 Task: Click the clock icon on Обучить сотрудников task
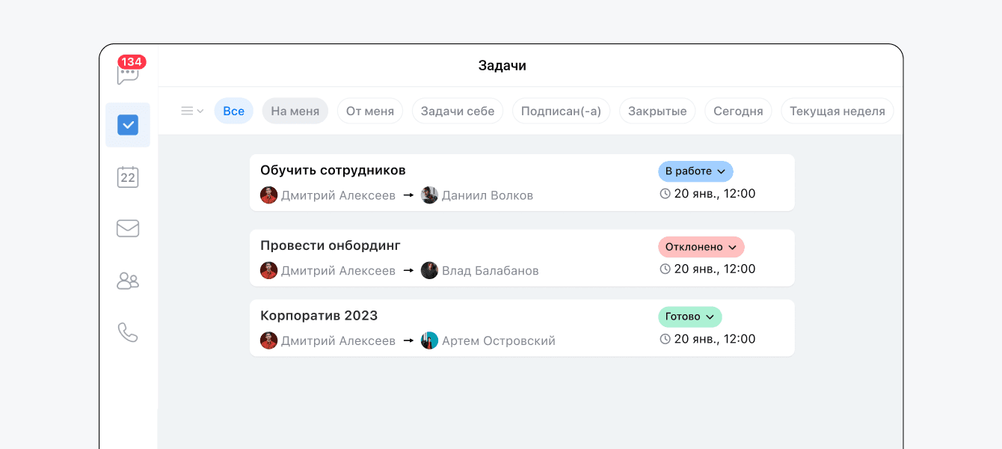click(x=665, y=194)
